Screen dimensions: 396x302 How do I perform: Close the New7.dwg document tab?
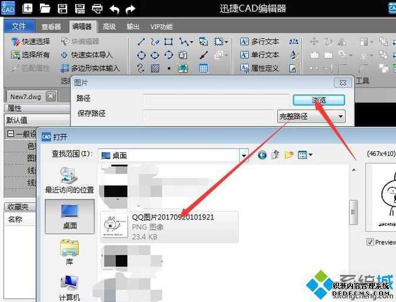click(51, 96)
